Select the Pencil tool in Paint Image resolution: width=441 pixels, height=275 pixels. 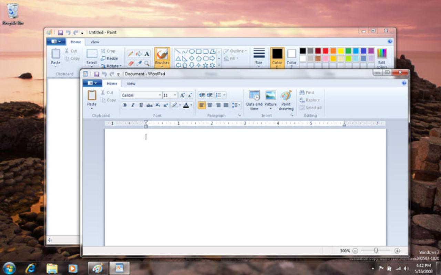pos(130,54)
